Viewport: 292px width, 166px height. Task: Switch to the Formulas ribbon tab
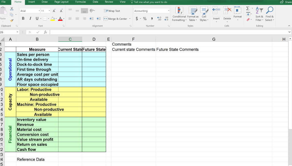(x=80, y=2)
